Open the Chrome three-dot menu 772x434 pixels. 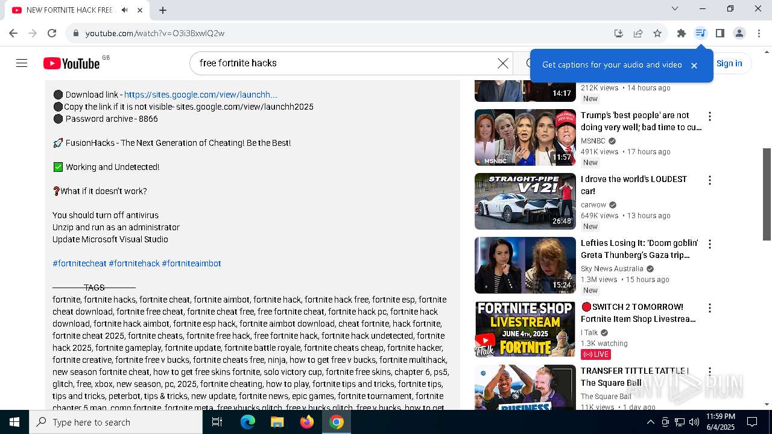[x=759, y=33]
